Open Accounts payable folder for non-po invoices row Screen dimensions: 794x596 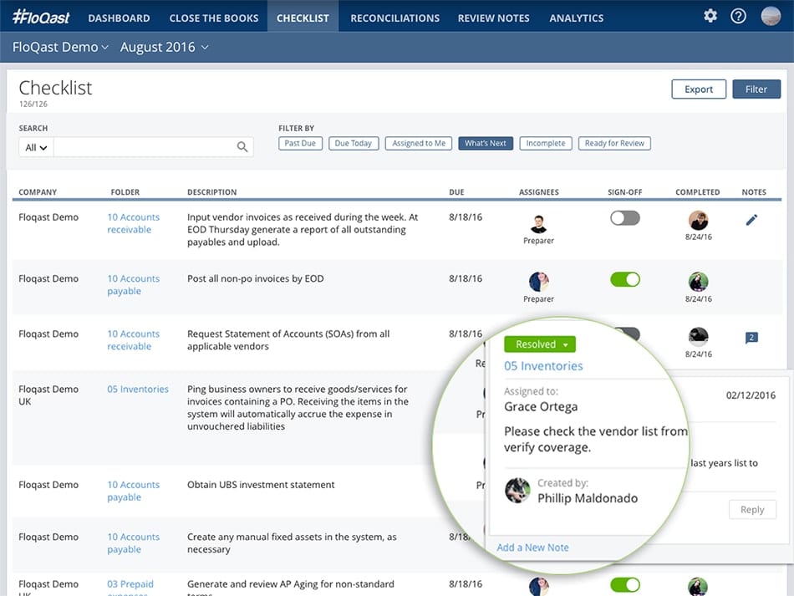133,284
